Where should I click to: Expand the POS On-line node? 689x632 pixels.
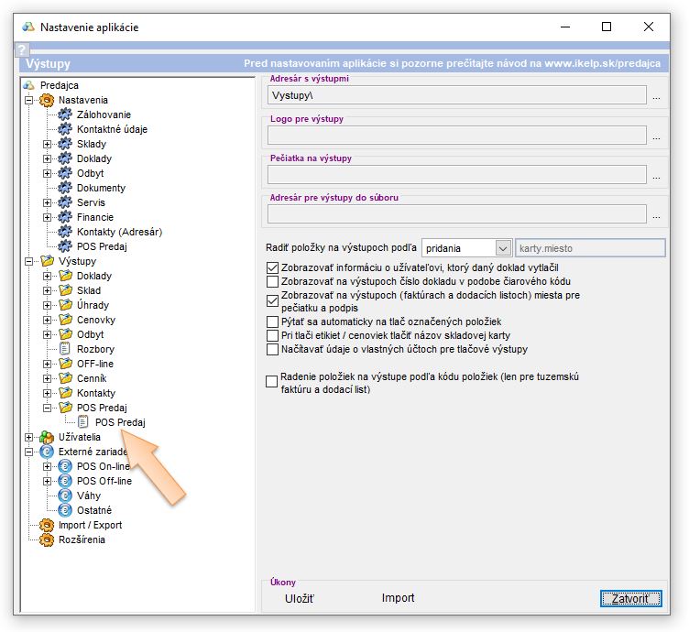(x=48, y=466)
